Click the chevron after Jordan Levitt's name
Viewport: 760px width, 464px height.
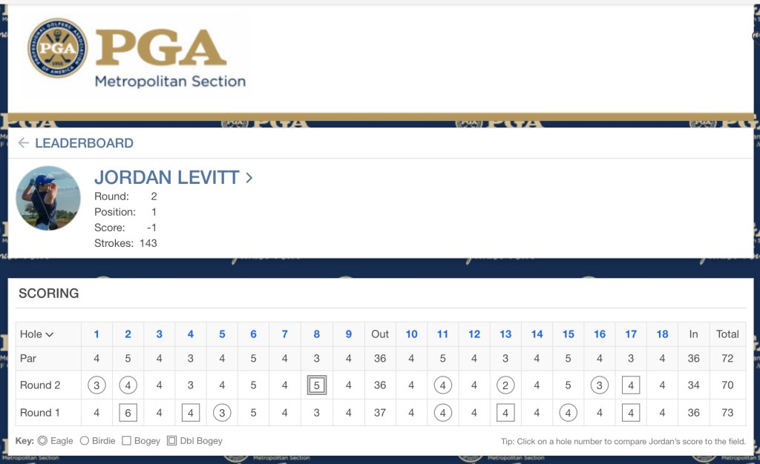click(249, 178)
